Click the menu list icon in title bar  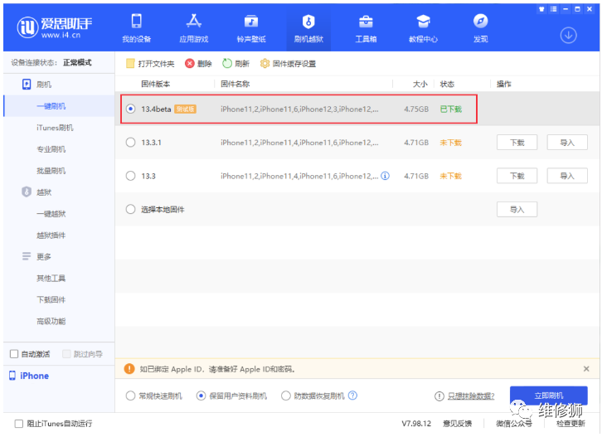coord(553,9)
